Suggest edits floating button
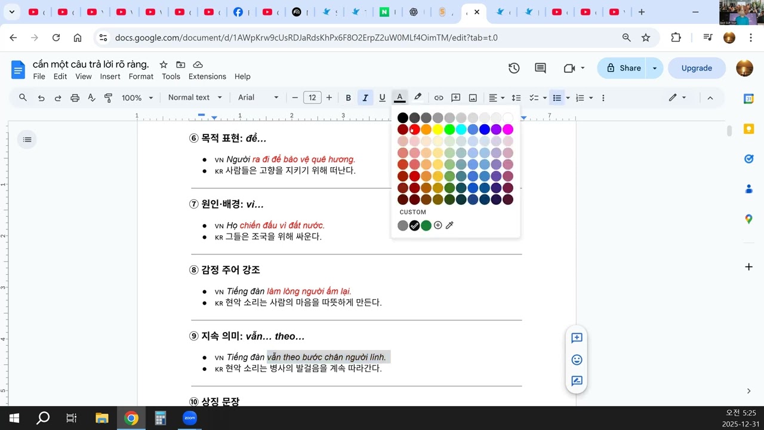Viewport: 764px width, 430px height. 577,381
